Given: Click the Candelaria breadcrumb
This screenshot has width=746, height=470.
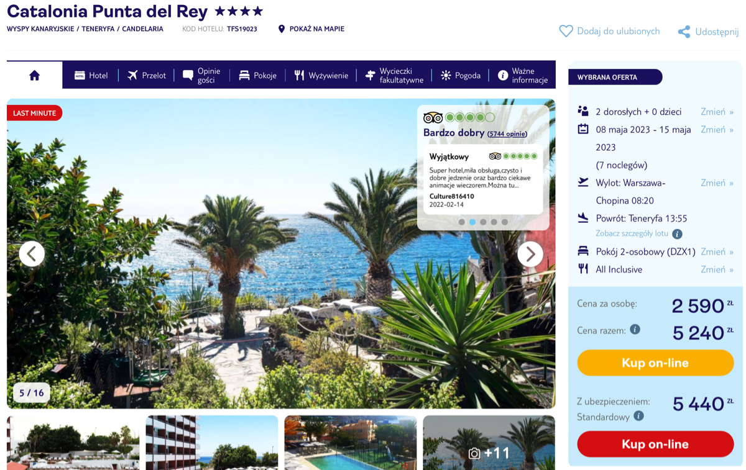Looking at the screenshot, I should [x=142, y=29].
